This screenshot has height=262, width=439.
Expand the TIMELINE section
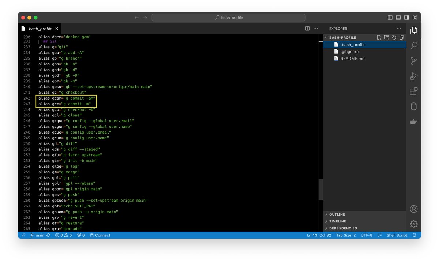(x=365, y=221)
